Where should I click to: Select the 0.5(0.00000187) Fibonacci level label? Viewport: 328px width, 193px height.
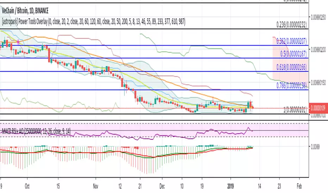293,54
